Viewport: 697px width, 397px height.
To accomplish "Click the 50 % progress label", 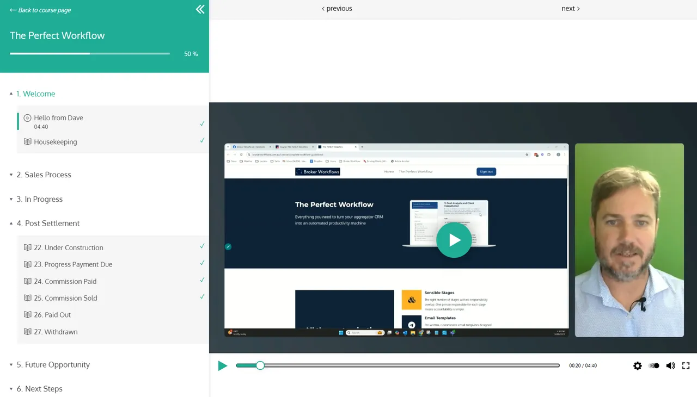I will 191,54.
